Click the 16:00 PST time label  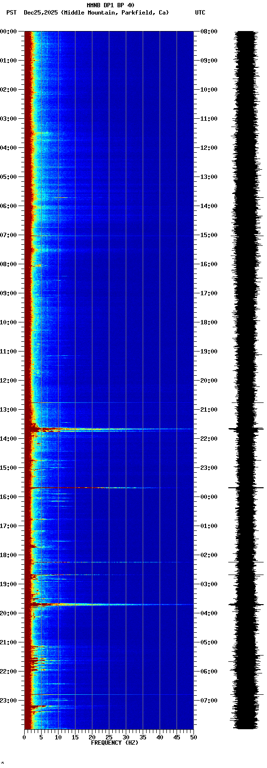pyautogui.click(x=8, y=497)
